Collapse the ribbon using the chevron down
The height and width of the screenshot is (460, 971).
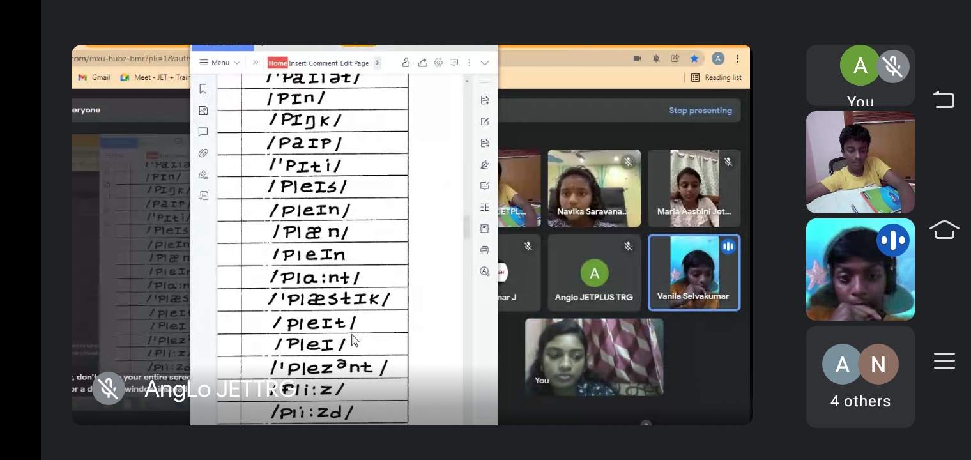pyautogui.click(x=485, y=63)
